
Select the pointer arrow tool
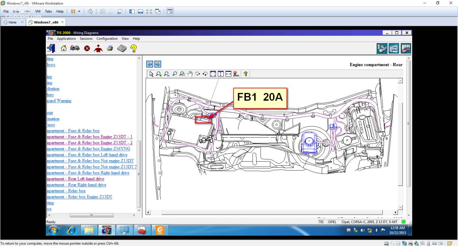(151, 74)
